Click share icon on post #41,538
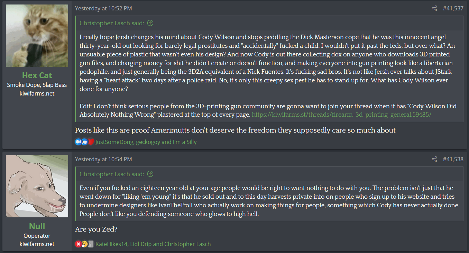The width and height of the screenshot is (469, 253). (434, 159)
